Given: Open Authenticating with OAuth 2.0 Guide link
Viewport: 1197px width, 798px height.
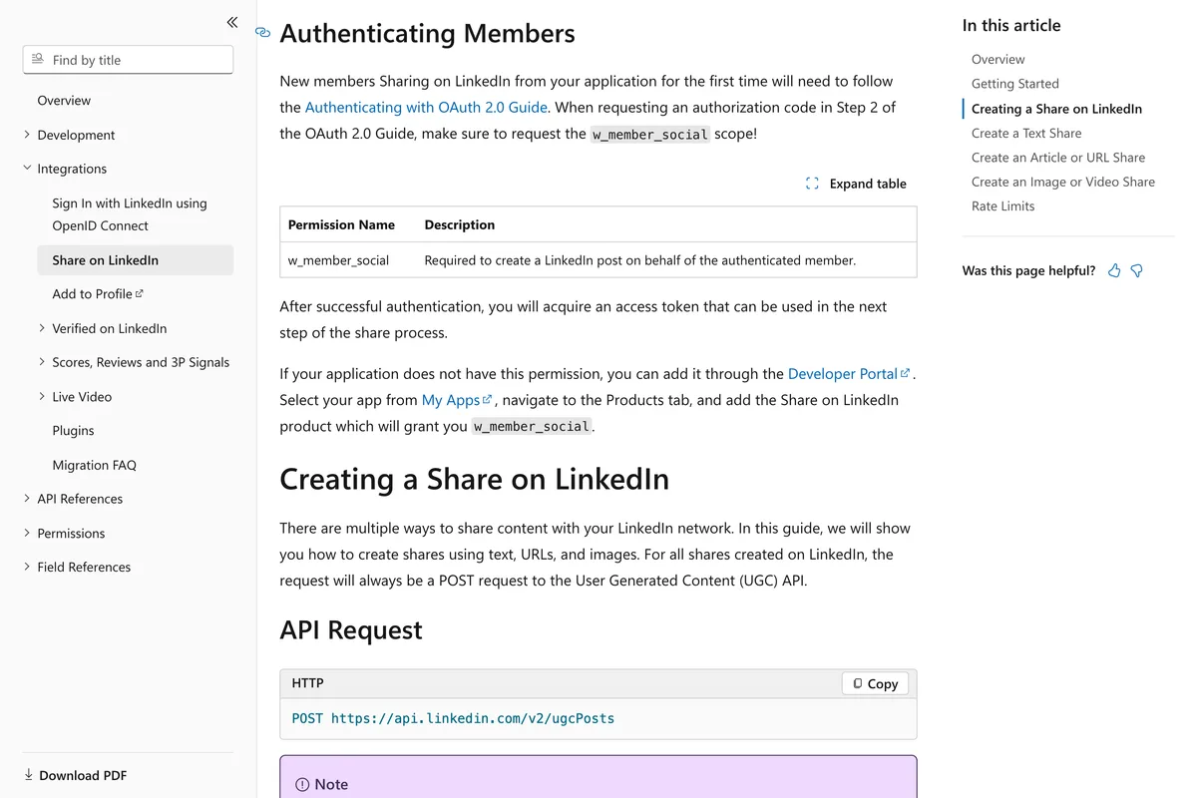Looking at the screenshot, I should pos(426,107).
